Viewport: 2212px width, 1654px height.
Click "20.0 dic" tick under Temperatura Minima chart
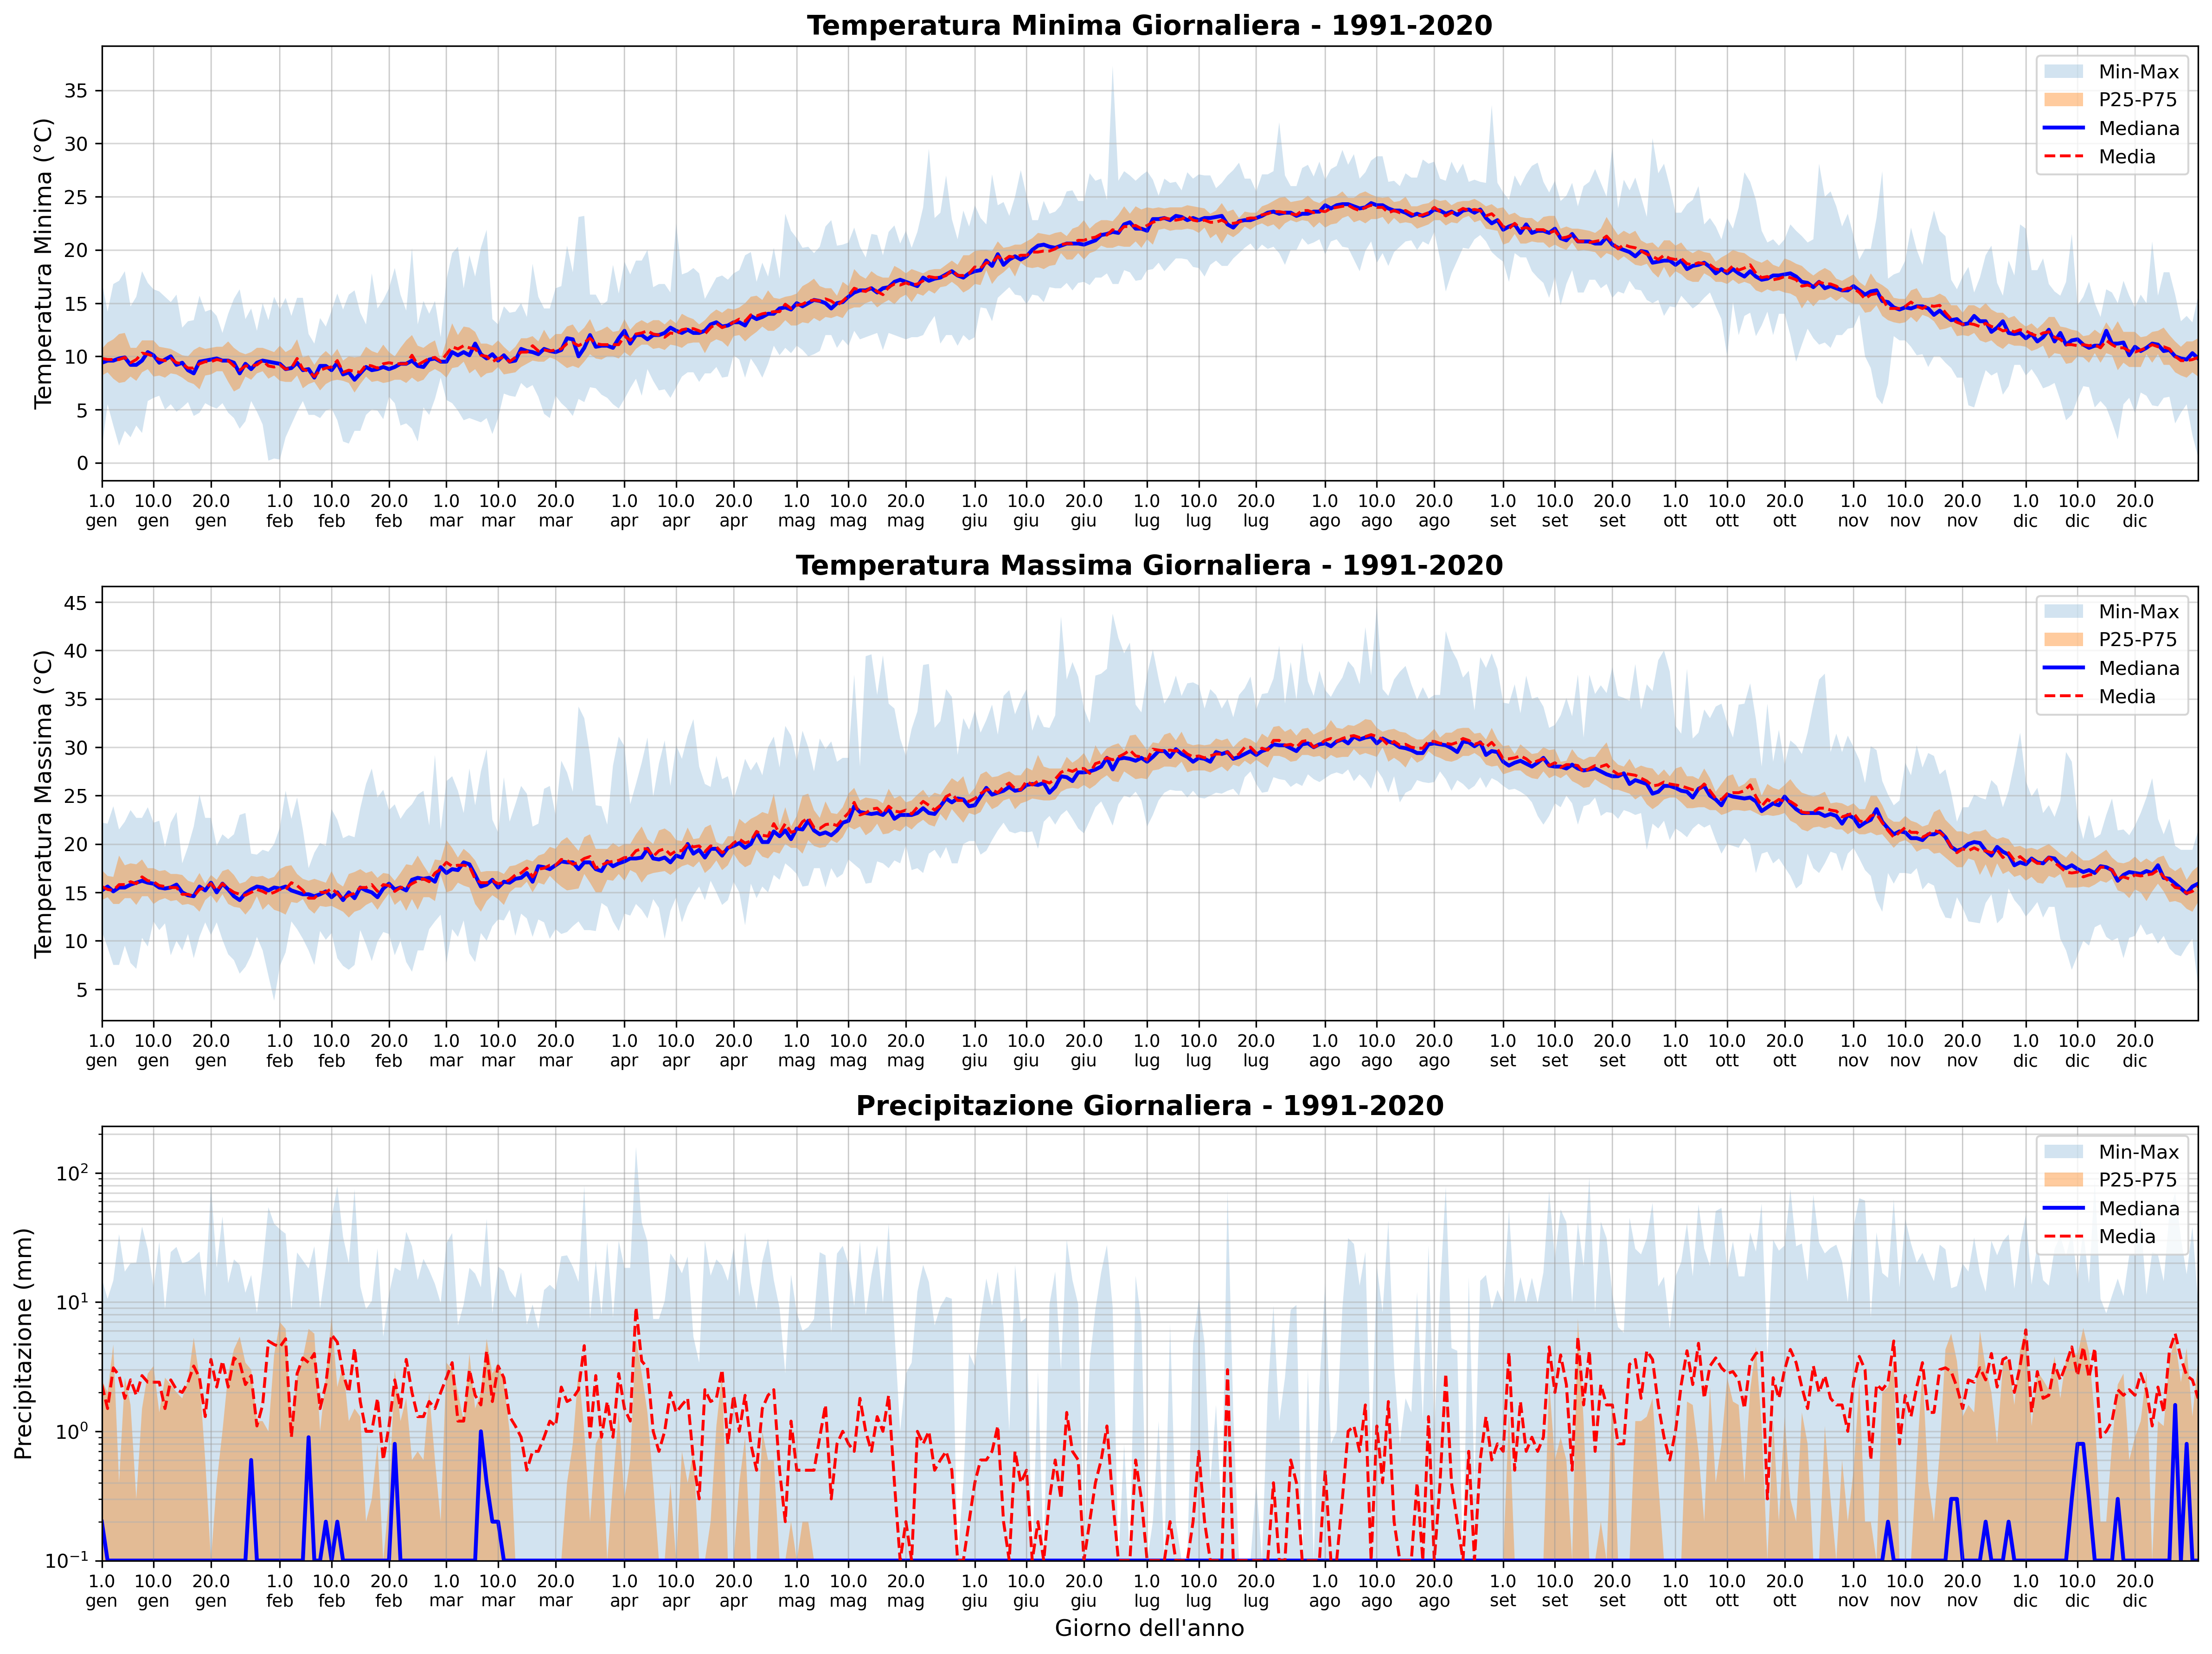(x=2135, y=511)
